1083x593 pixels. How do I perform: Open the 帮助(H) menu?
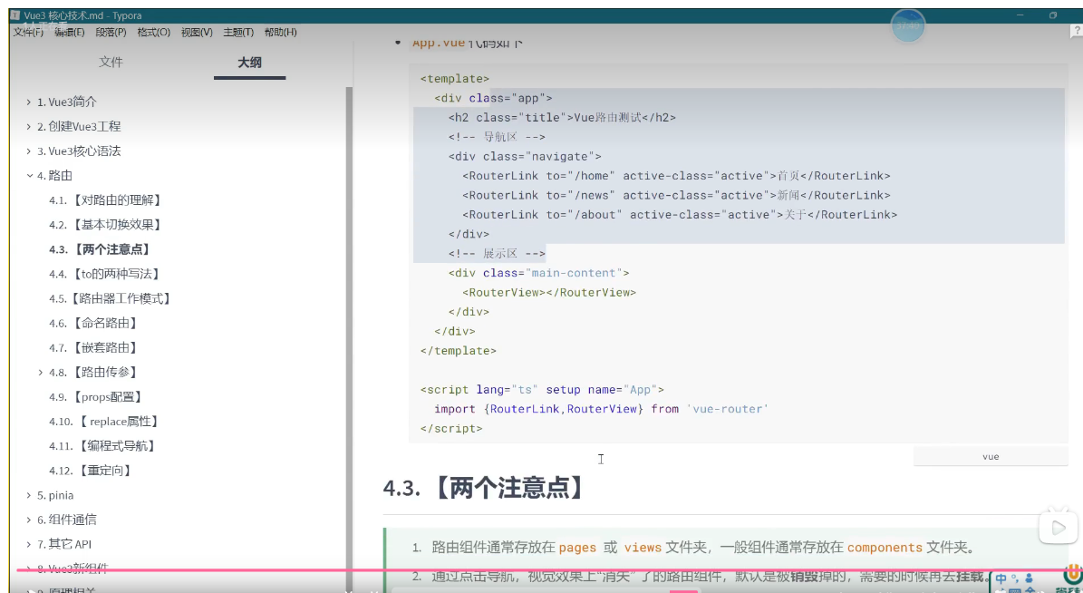[280, 32]
